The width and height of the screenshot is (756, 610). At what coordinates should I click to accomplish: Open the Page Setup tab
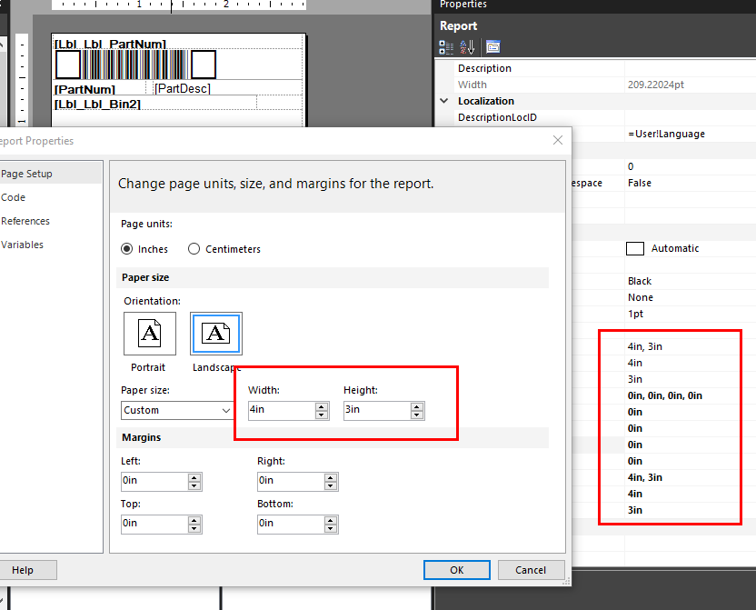(x=50, y=174)
